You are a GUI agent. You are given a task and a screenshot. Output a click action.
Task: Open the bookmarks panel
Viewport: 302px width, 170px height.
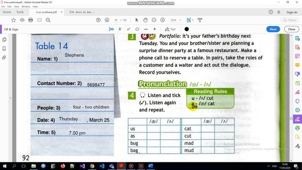(x=4, y=49)
